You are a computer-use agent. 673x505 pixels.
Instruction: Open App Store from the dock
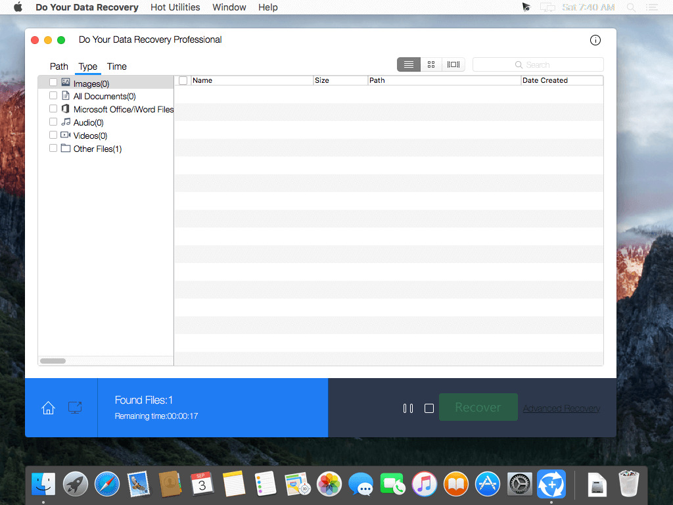coord(488,484)
